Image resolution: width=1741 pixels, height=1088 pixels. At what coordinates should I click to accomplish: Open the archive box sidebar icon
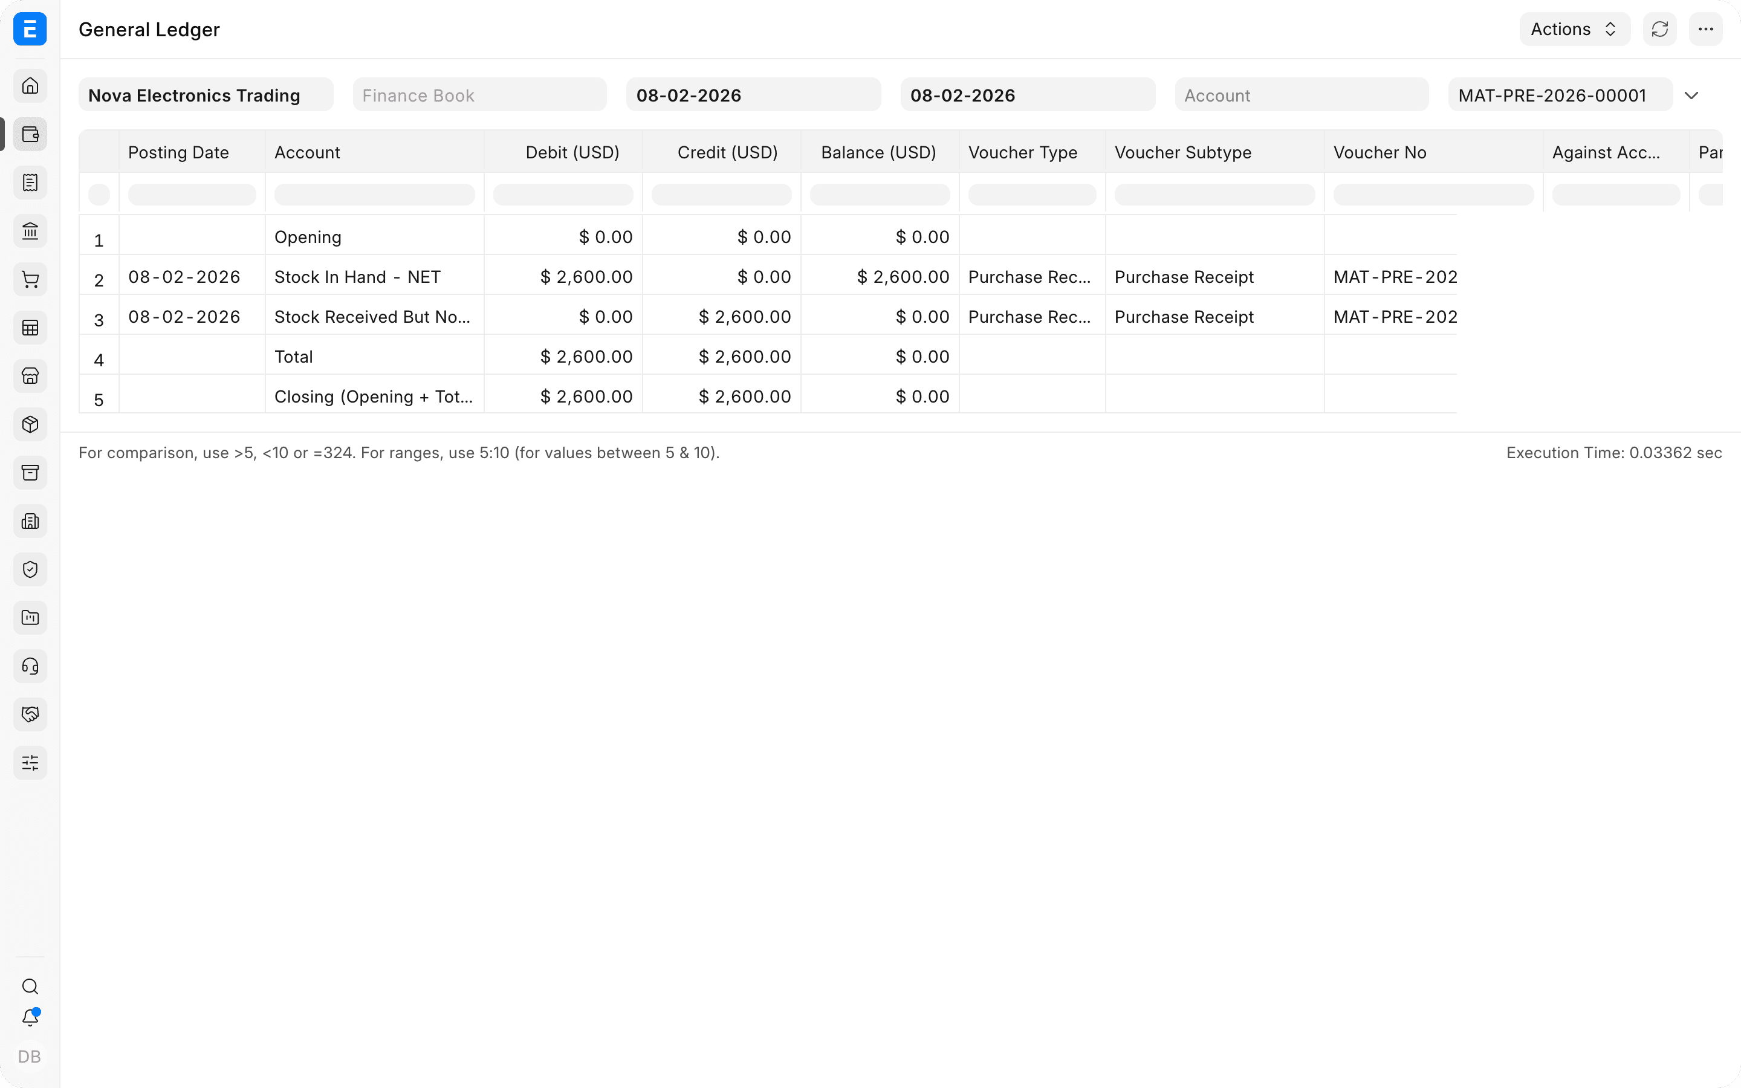pos(30,473)
